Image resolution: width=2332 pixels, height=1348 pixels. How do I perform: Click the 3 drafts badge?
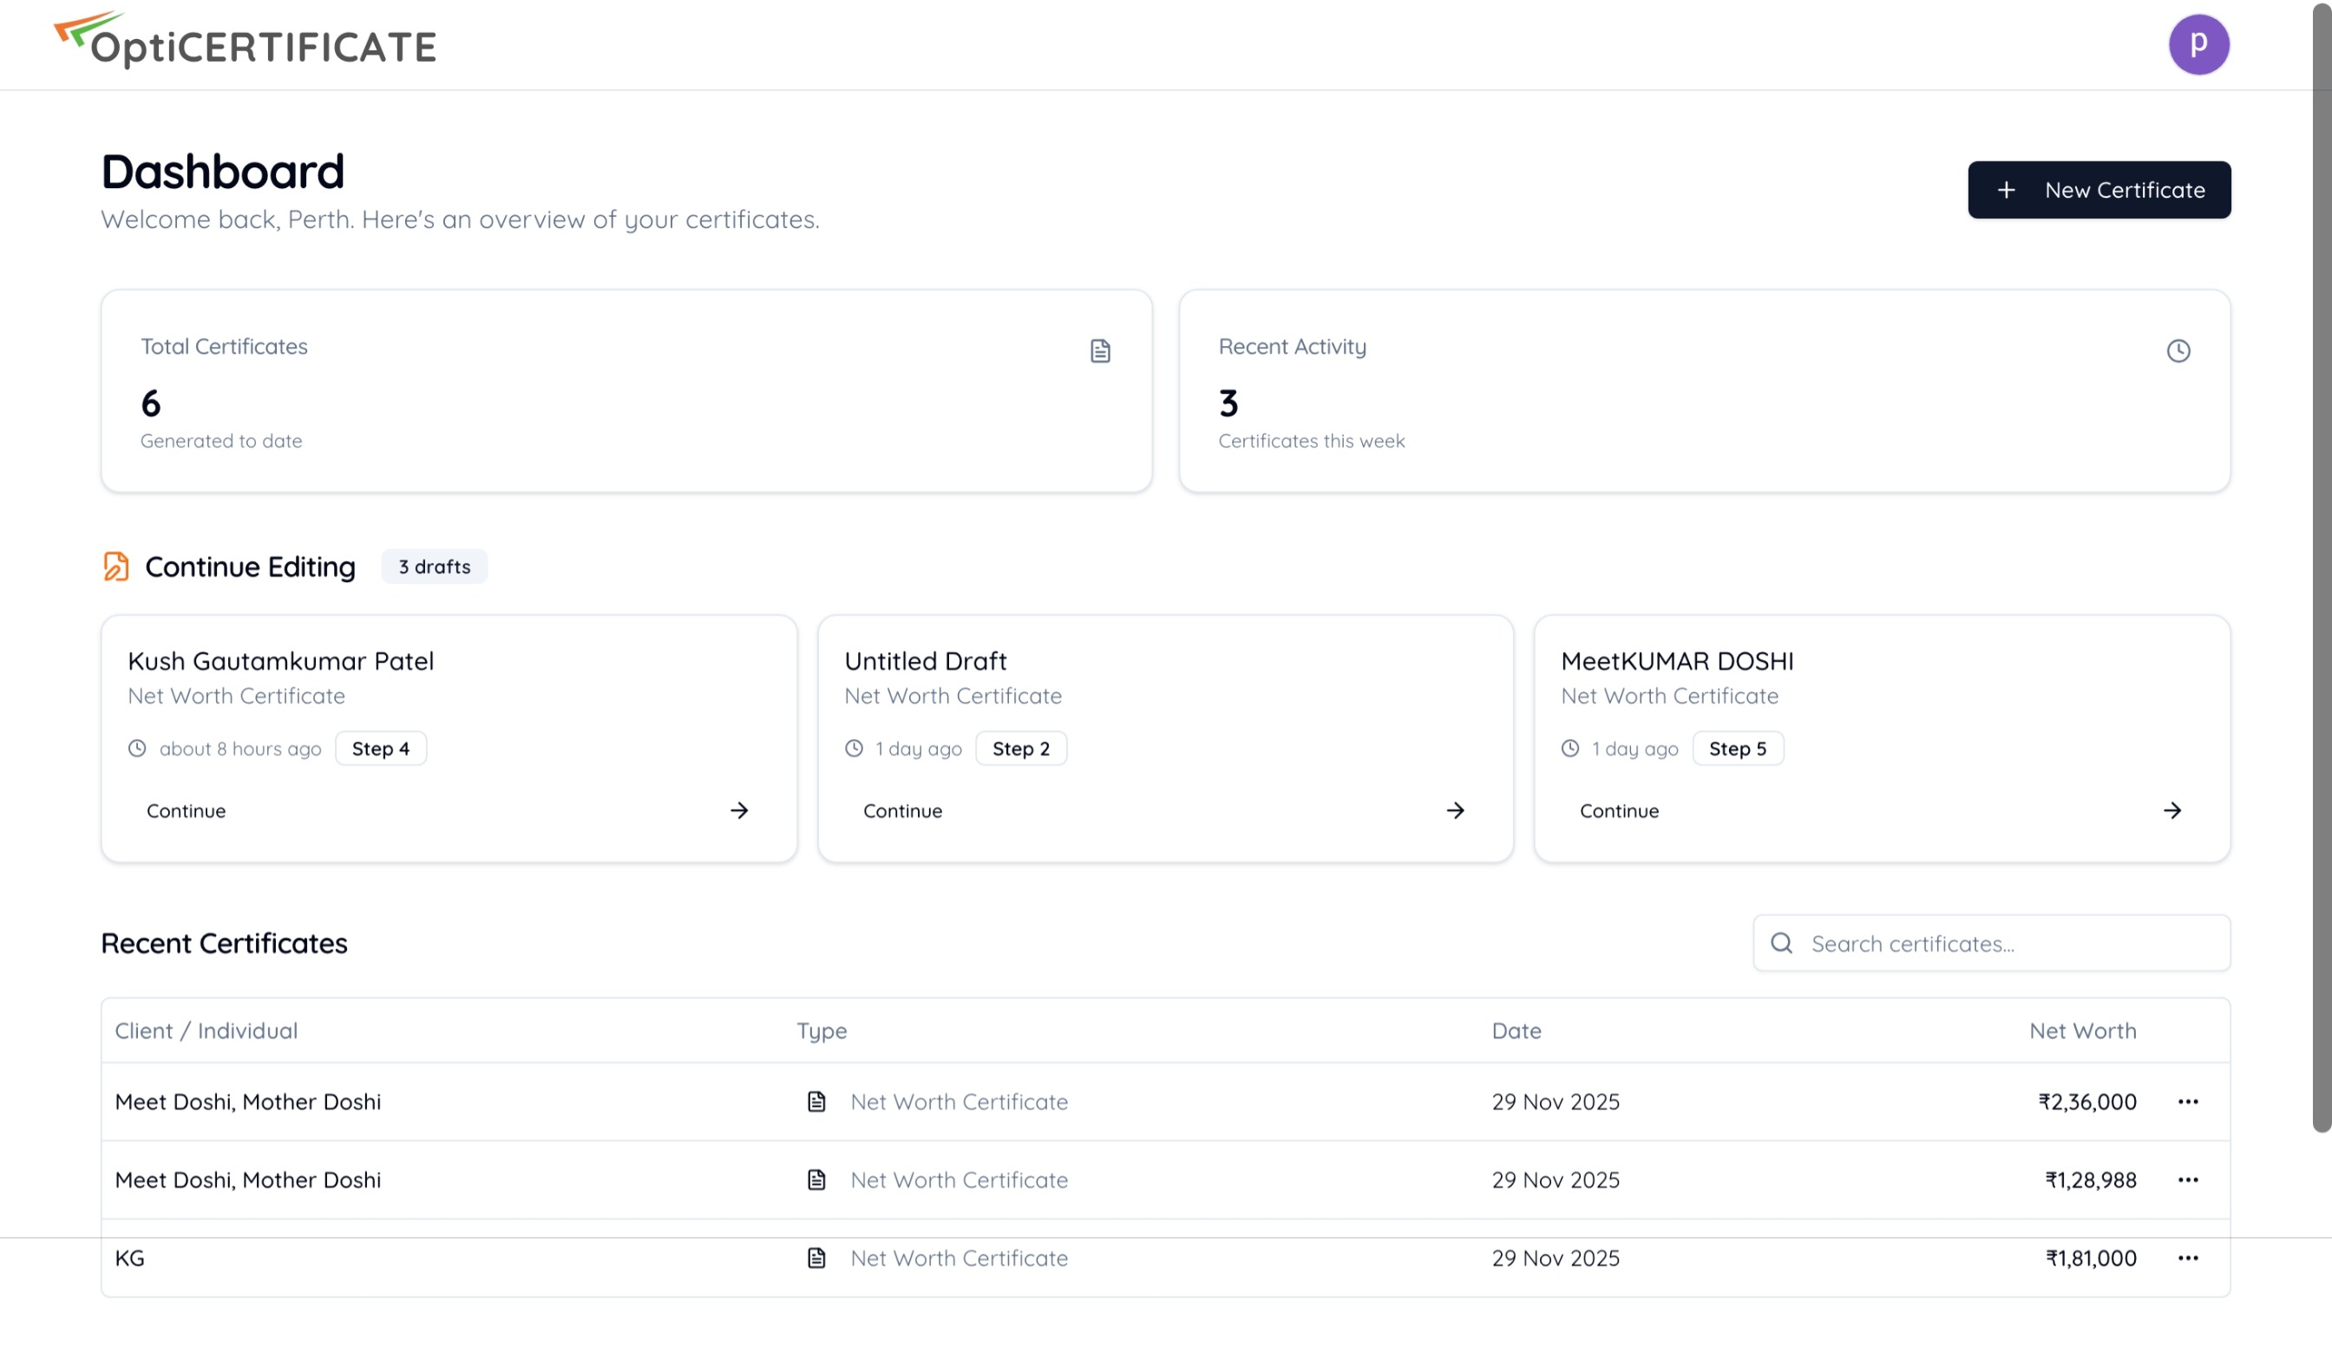point(434,566)
